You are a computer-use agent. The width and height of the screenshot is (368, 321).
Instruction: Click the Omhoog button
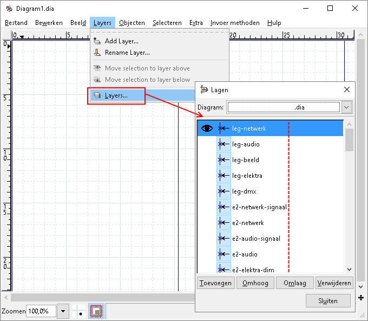pos(255,283)
